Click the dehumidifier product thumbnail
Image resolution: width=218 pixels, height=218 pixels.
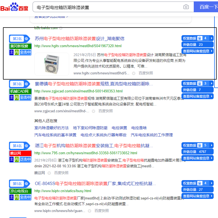coord(52,64)
